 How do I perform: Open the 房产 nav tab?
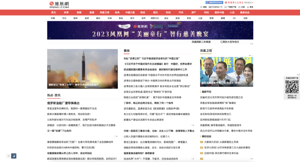click(194, 12)
